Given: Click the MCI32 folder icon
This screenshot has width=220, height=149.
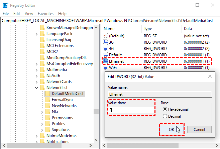Looking at the screenshot, I should 42,52.
